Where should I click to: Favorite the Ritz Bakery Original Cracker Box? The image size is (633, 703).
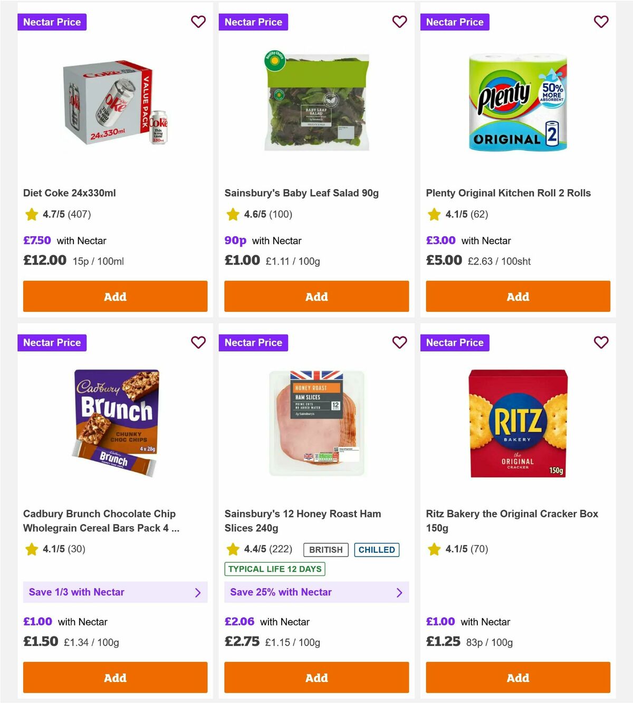tap(601, 343)
